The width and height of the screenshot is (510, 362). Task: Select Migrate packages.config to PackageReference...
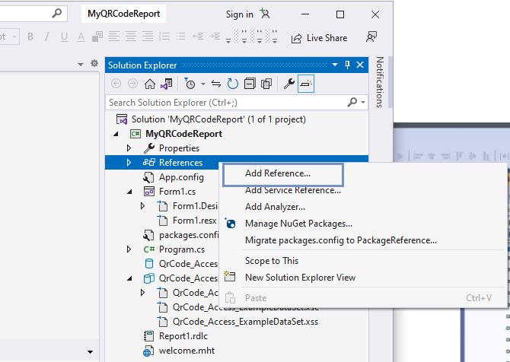(341, 240)
